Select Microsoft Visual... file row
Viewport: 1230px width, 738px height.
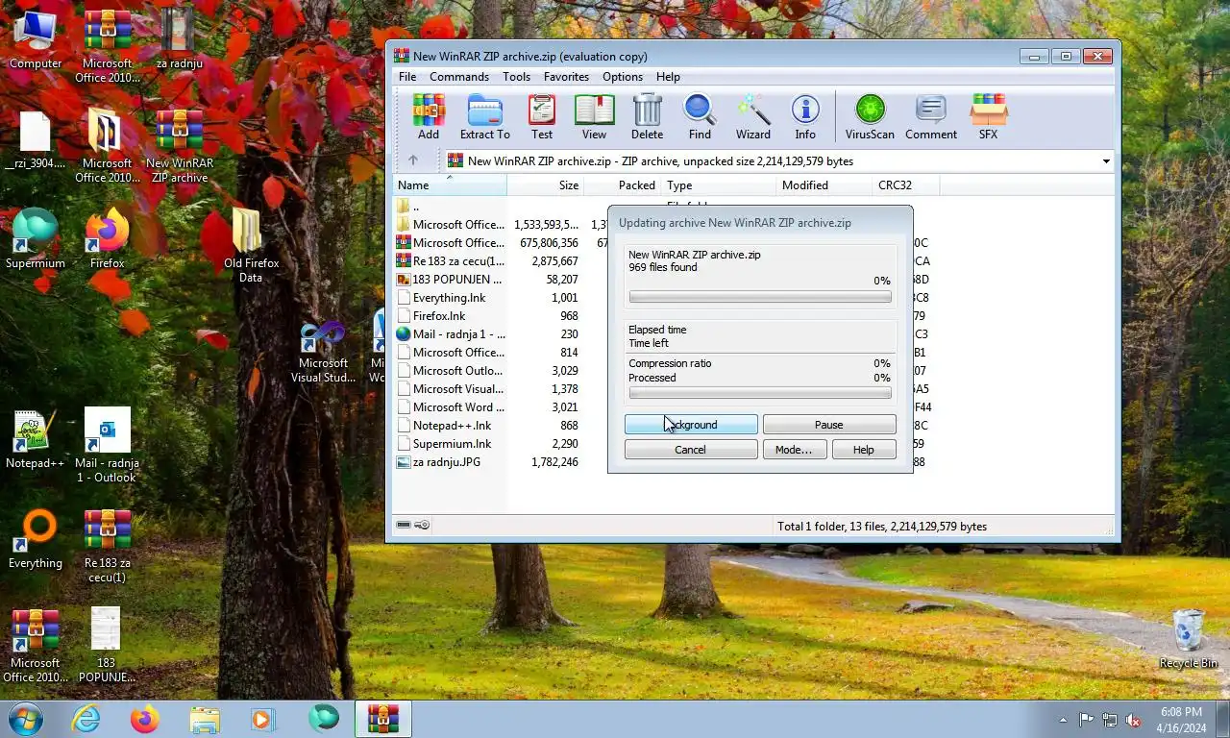coord(500,389)
